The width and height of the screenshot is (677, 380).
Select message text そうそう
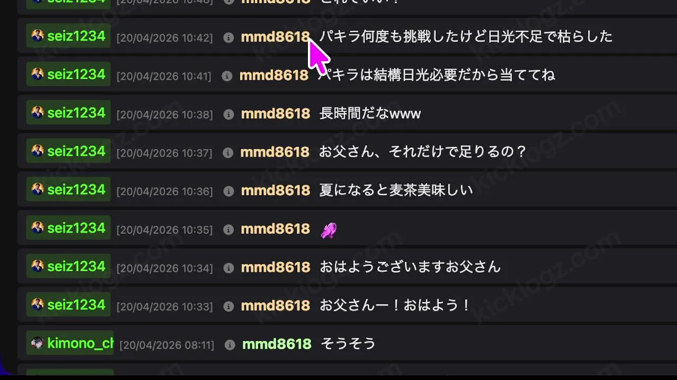pyautogui.click(x=347, y=344)
